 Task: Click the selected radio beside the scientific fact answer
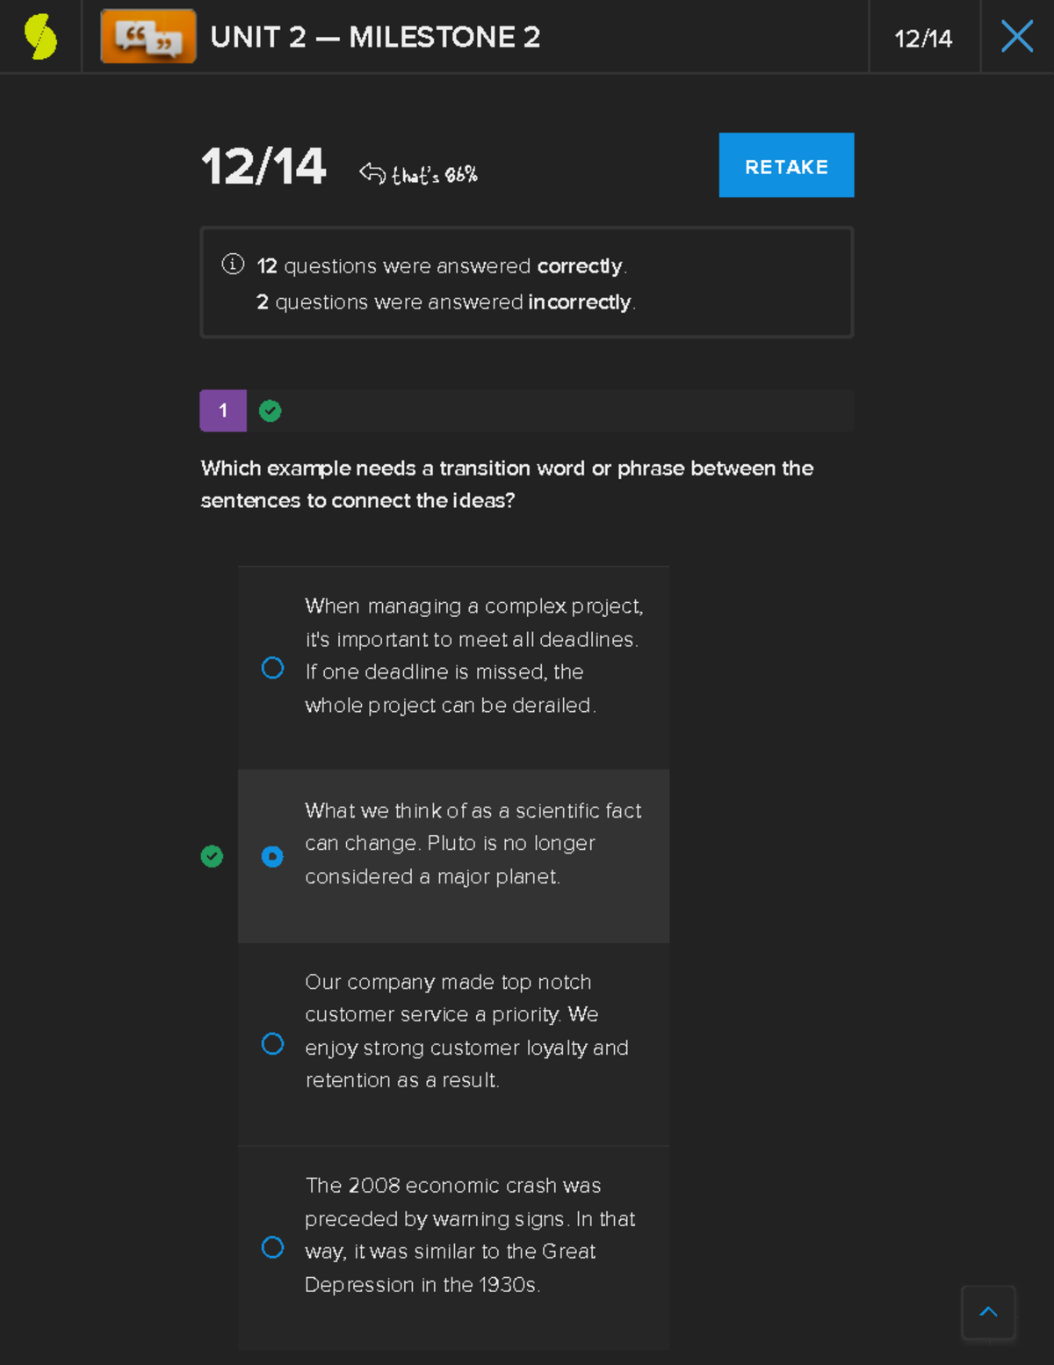[x=272, y=855]
